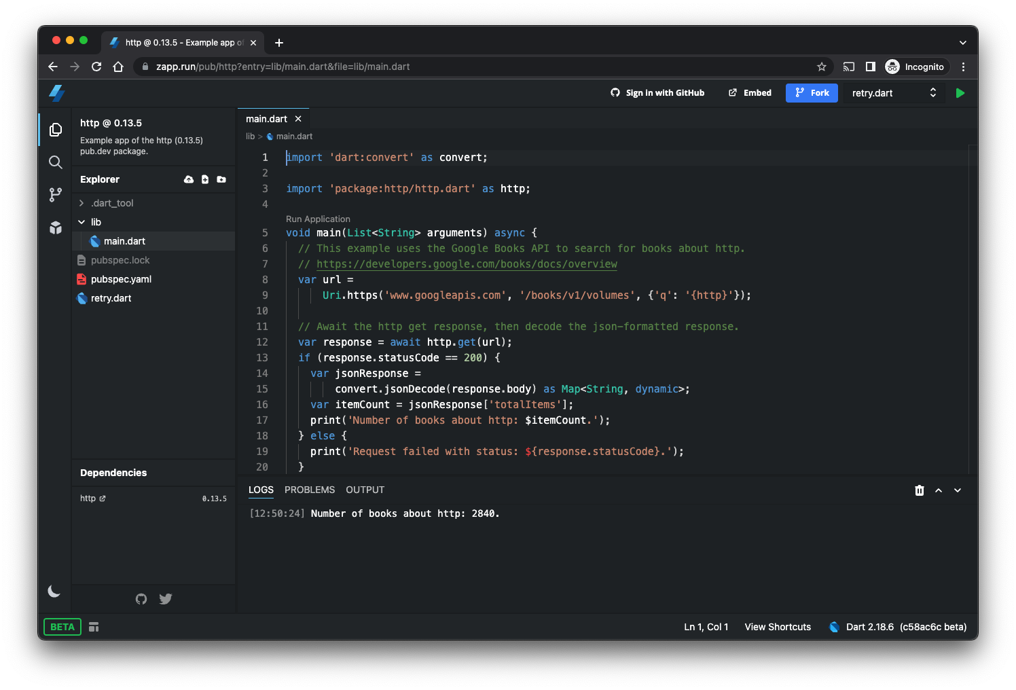
Task: Toggle the browser side panel icon
Action: click(x=871, y=67)
